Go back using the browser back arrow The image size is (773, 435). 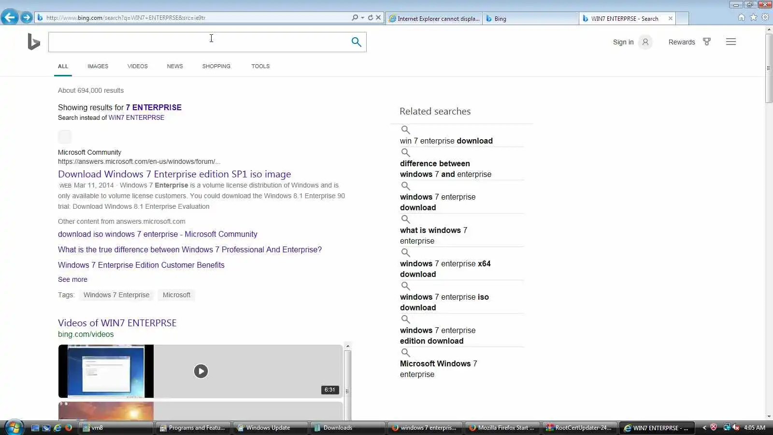(x=10, y=17)
